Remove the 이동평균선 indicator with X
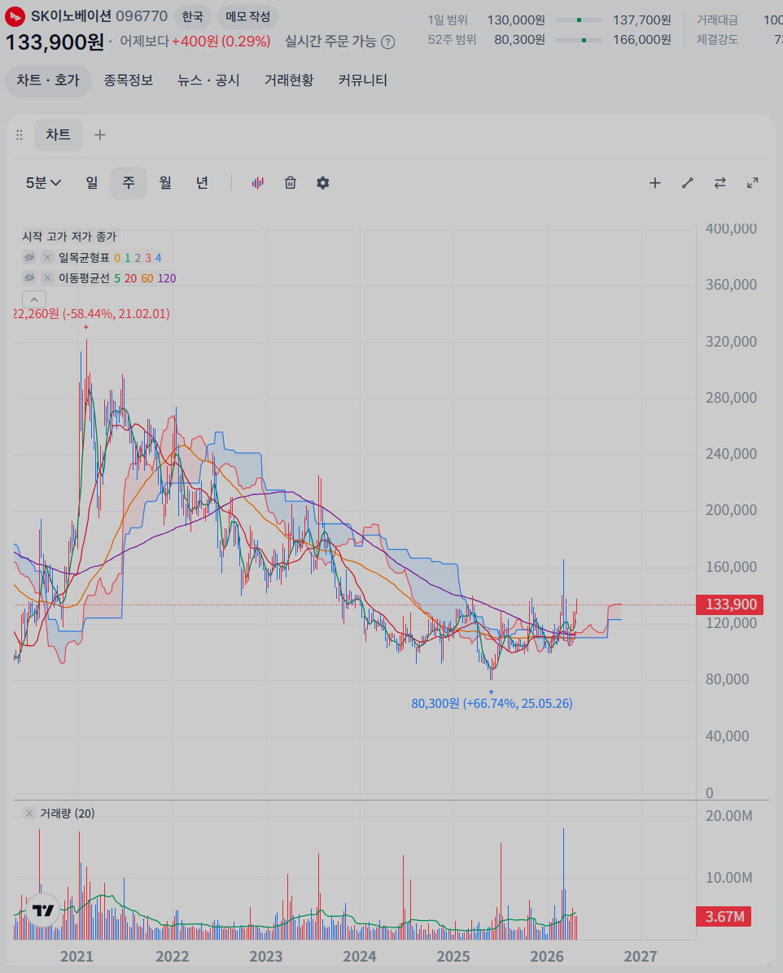The height and width of the screenshot is (973, 783). pyautogui.click(x=47, y=277)
